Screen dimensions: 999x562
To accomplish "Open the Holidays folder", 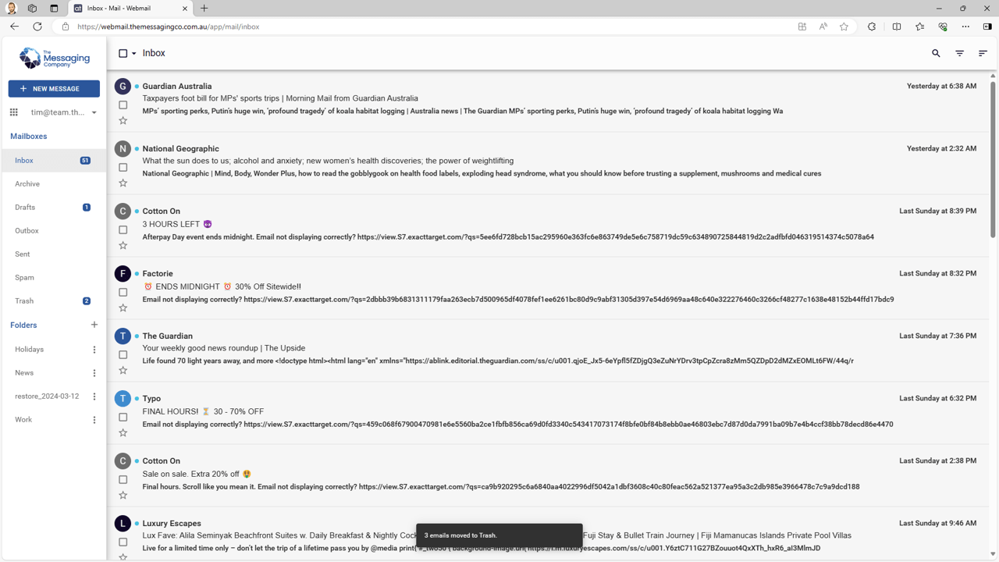I will coord(30,350).
